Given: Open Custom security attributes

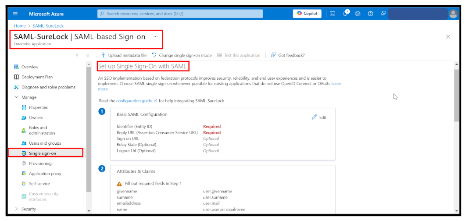Looking at the screenshot, I should [x=43, y=196].
